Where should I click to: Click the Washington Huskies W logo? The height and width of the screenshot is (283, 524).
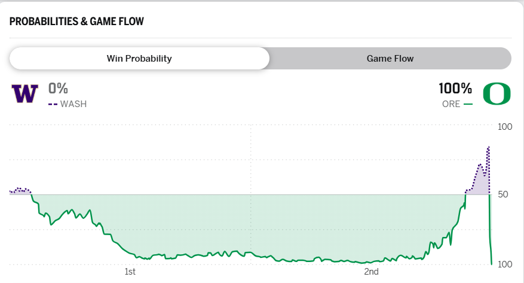click(24, 94)
